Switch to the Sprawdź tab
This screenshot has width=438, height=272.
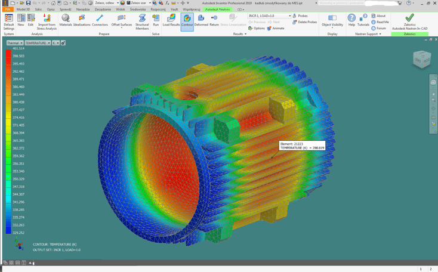coord(66,9)
